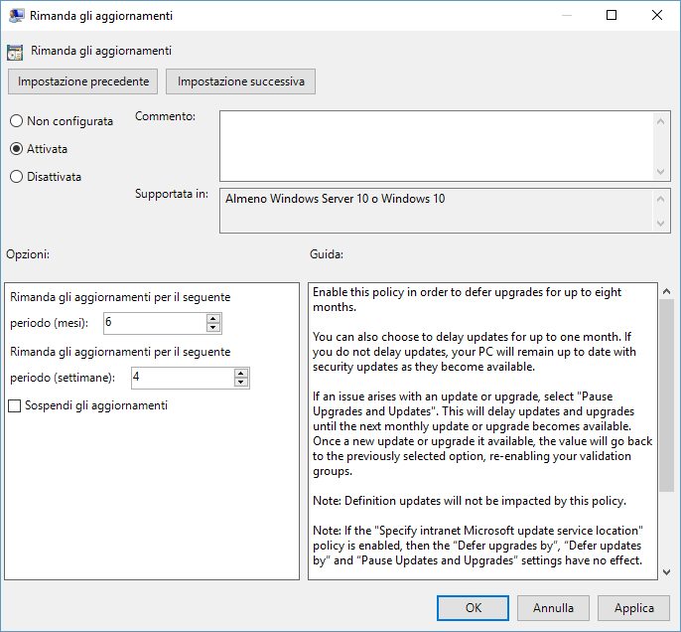Image resolution: width=681 pixels, height=632 pixels.
Task: Select the Non configurata radio button
Action: pyautogui.click(x=16, y=121)
